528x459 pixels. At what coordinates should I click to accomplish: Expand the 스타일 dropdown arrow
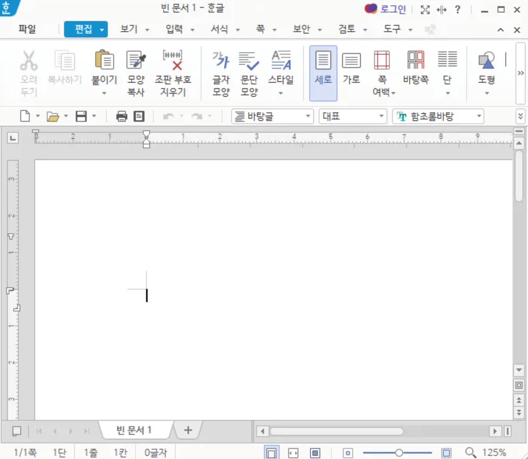pyautogui.click(x=281, y=93)
